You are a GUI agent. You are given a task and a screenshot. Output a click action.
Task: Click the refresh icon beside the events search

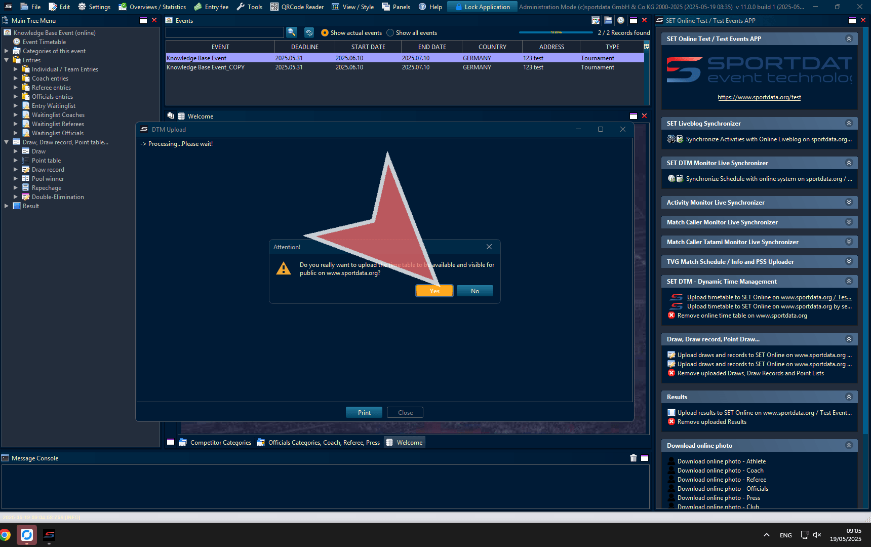point(309,32)
